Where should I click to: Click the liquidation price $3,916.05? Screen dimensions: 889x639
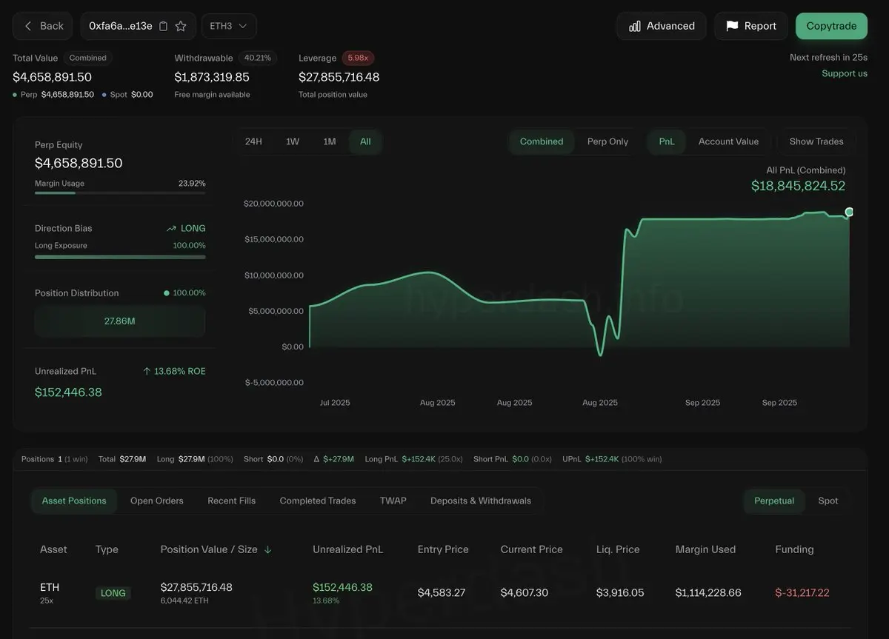pyautogui.click(x=620, y=592)
